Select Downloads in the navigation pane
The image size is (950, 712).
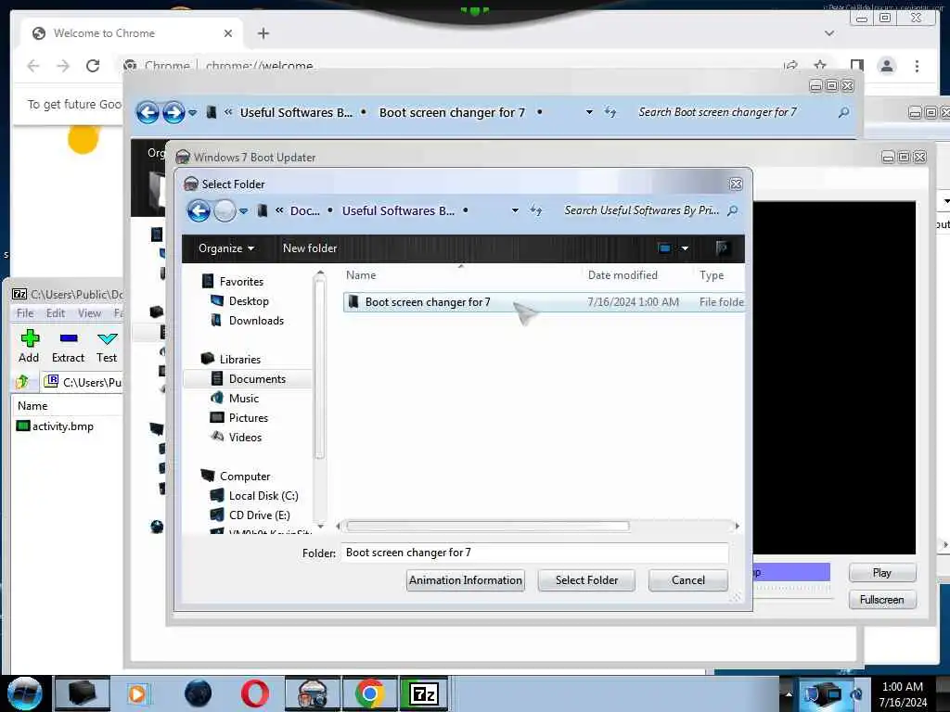click(x=256, y=320)
